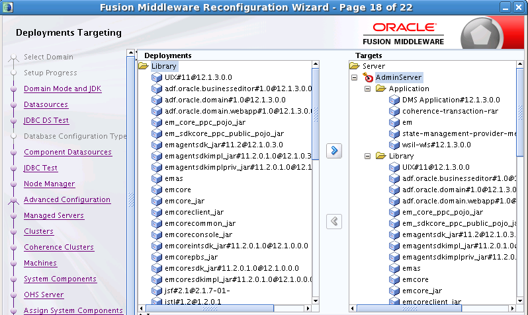Click the Server folder icon in Targets

pos(355,66)
